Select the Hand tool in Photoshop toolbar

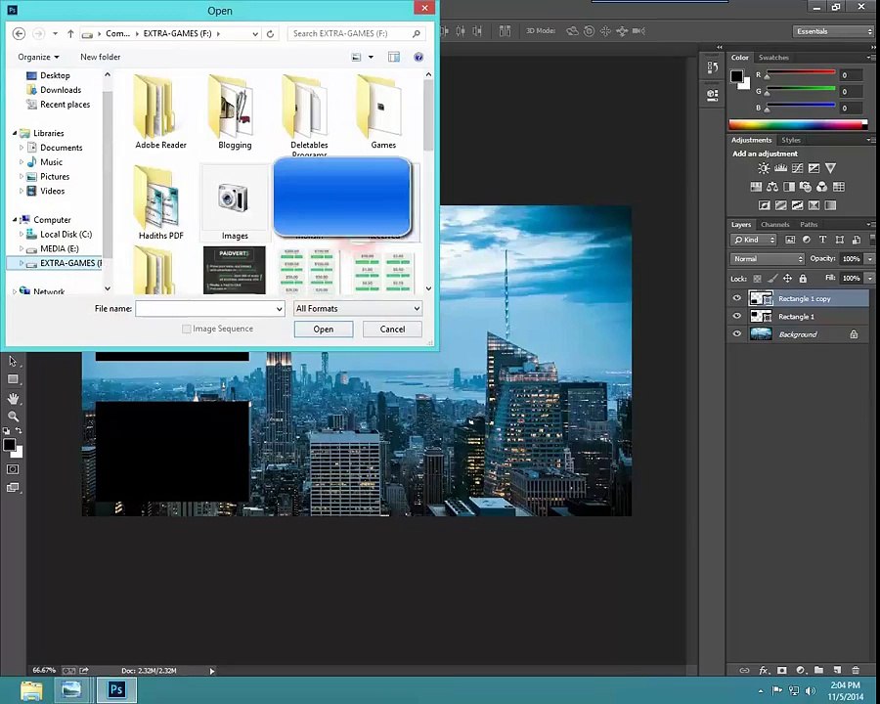[x=13, y=398]
